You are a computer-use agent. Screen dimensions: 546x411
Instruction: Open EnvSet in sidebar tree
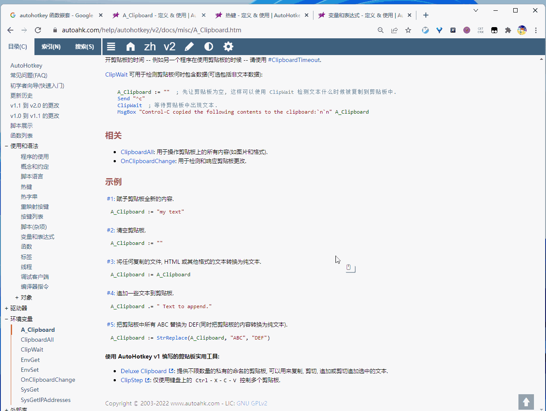[x=30, y=370]
